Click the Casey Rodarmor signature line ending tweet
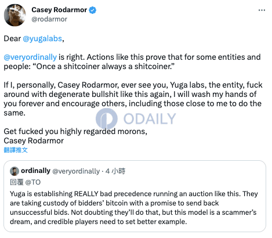Screen dimensions: 272x238 (x=34, y=140)
